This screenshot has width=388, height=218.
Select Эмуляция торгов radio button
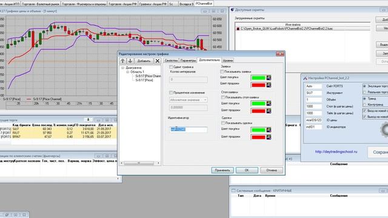coord(364,86)
